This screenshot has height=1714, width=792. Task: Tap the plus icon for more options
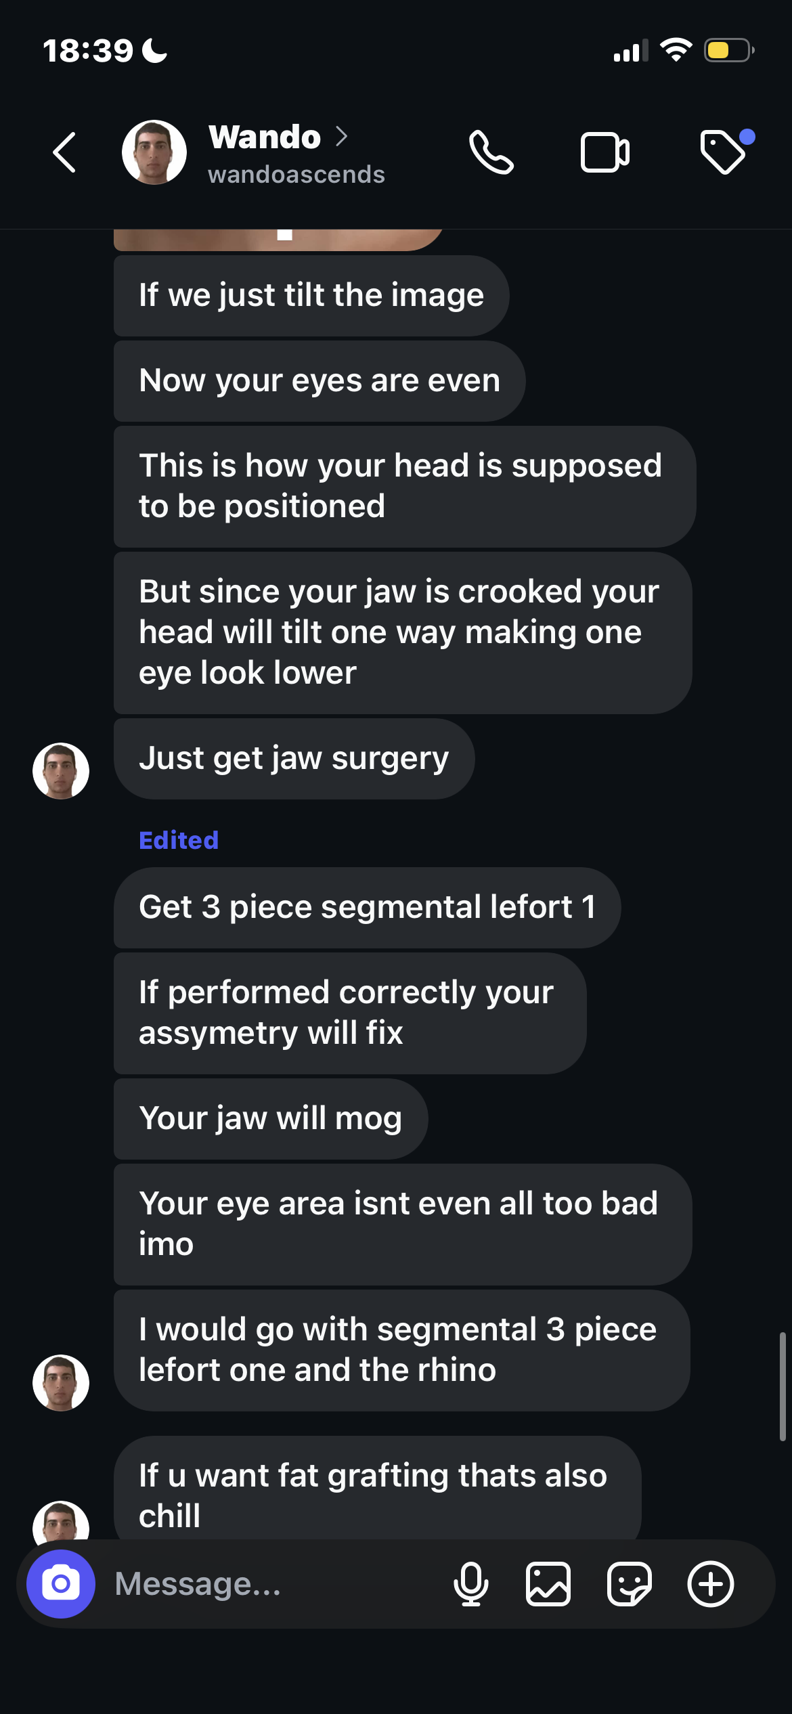coord(711,1584)
